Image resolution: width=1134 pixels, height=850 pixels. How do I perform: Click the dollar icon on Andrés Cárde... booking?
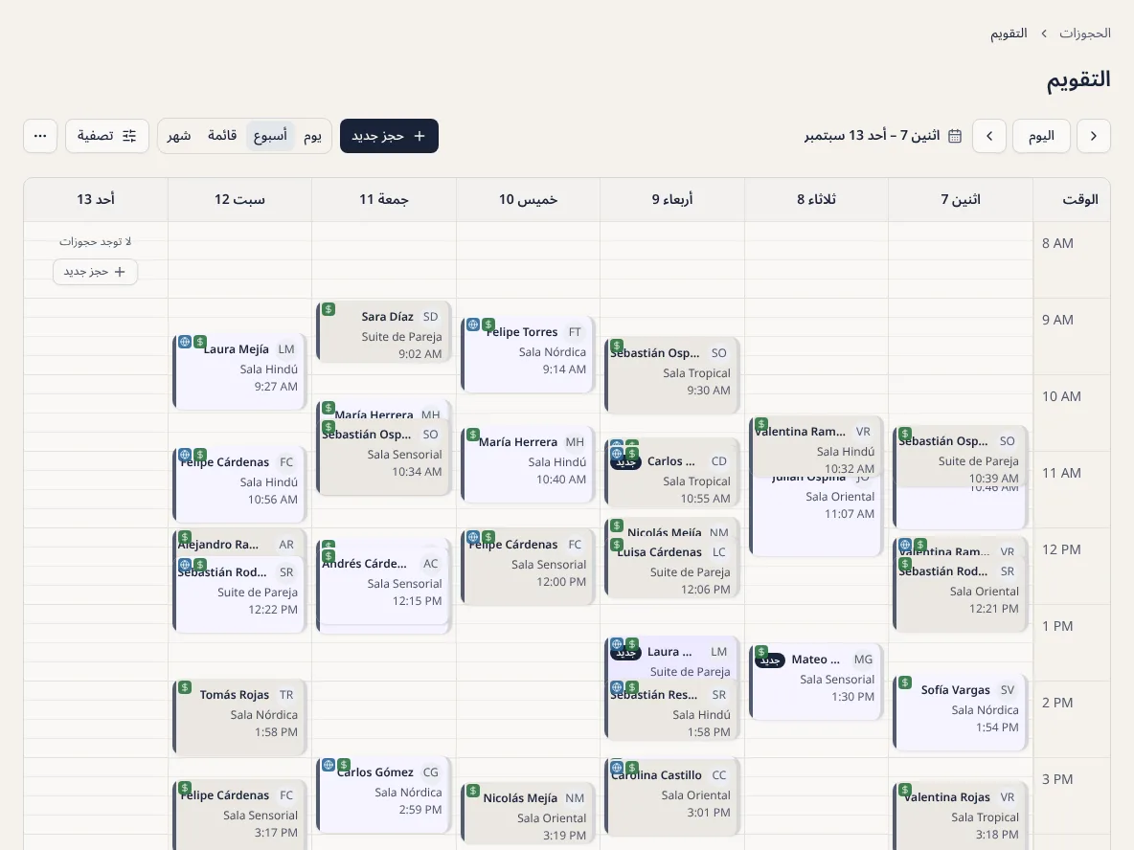click(x=329, y=556)
